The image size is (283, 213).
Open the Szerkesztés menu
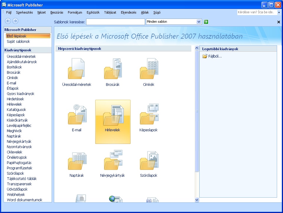[24, 12]
